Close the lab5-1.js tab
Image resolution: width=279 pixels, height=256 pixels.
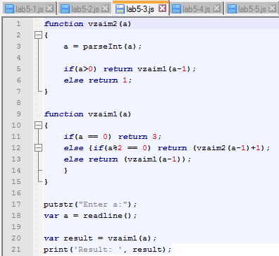pos(49,8)
